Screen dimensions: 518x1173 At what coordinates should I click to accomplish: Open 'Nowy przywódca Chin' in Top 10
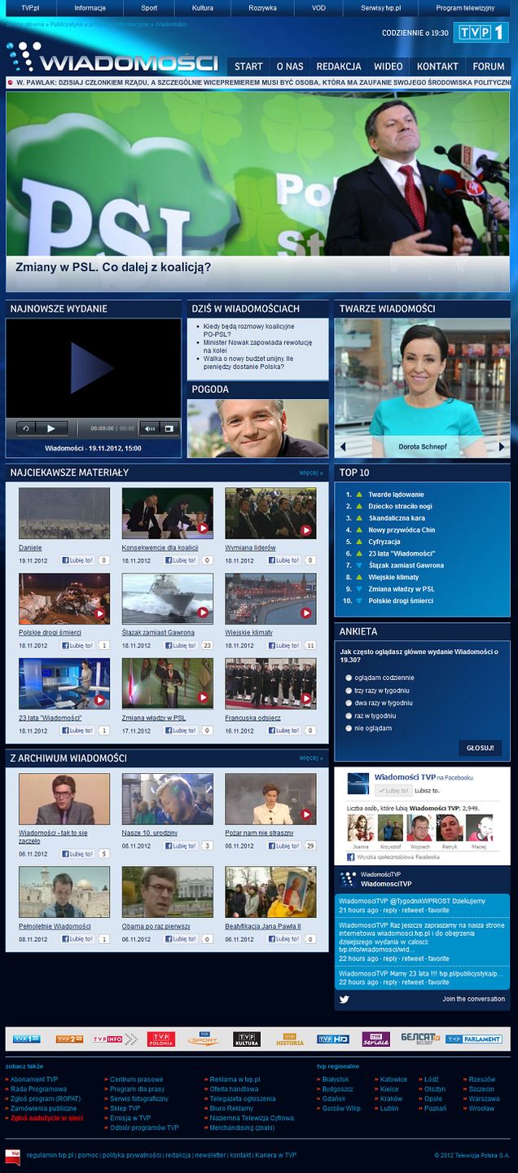click(x=402, y=529)
